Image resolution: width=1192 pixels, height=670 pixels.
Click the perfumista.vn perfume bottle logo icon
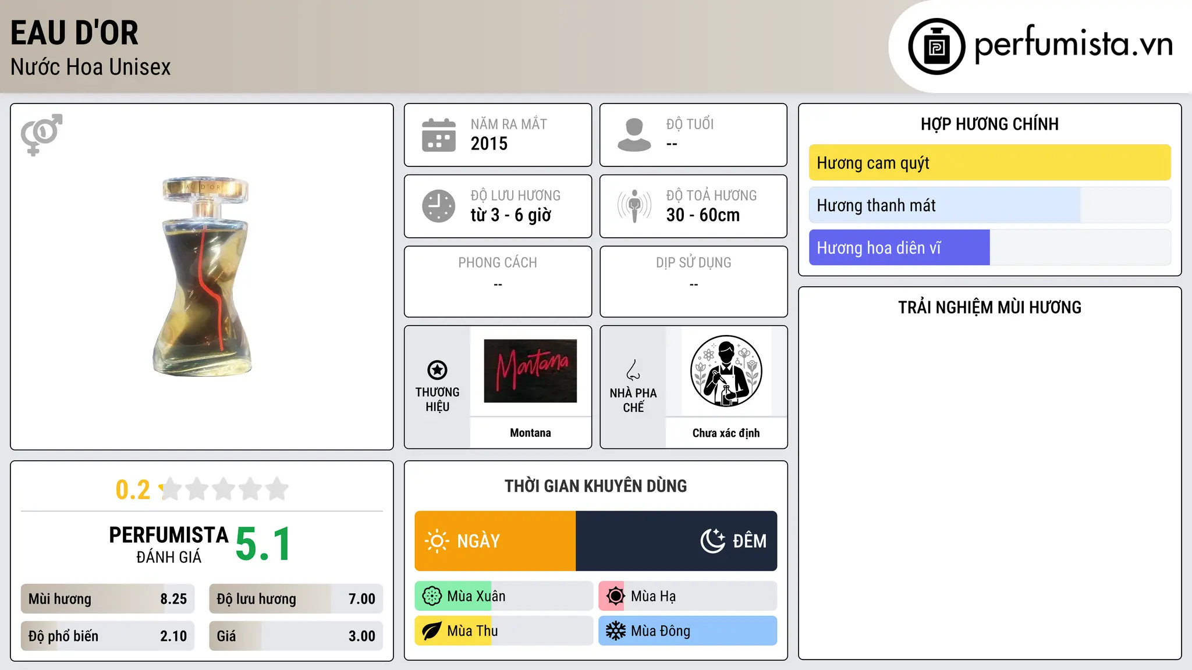[x=936, y=47]
